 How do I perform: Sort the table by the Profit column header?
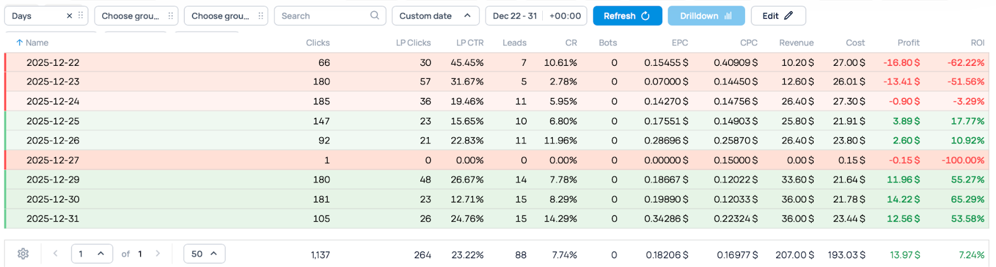[908, 43]
